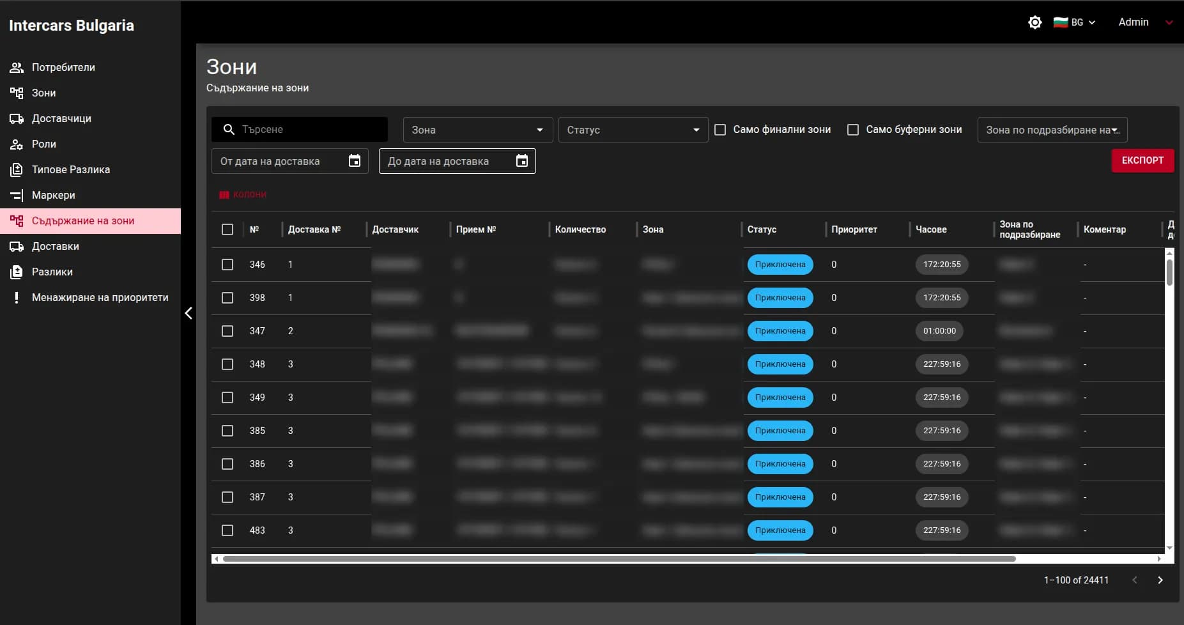1184x625 pixels.
Task: Click the Доставки delivery truck icon
Action: [17, 246]
